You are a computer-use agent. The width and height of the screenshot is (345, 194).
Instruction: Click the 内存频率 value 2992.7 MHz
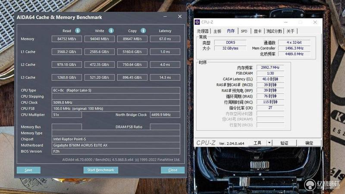[270, 68]
